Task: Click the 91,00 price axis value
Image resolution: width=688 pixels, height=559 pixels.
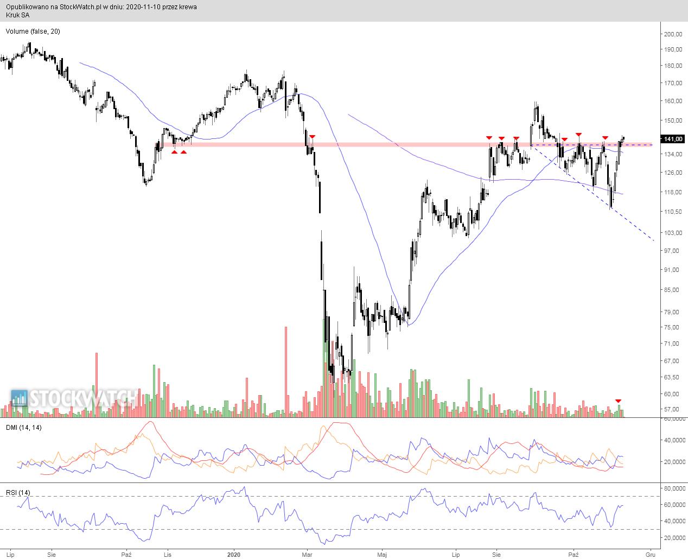Action: (x=673, y=270)
